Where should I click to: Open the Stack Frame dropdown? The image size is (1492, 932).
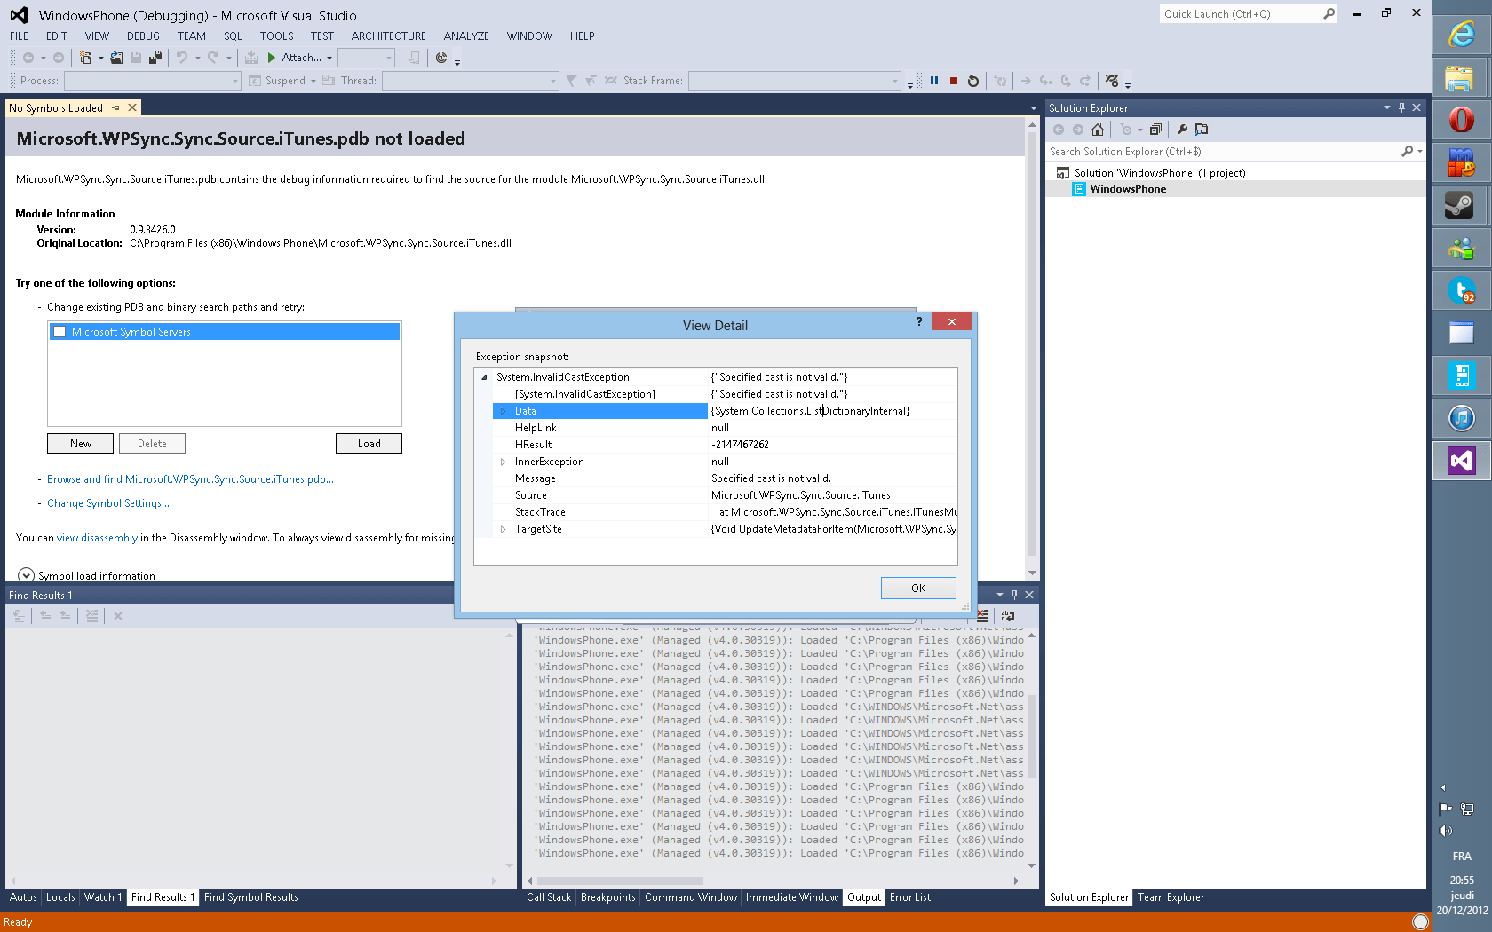pos(895,81)
